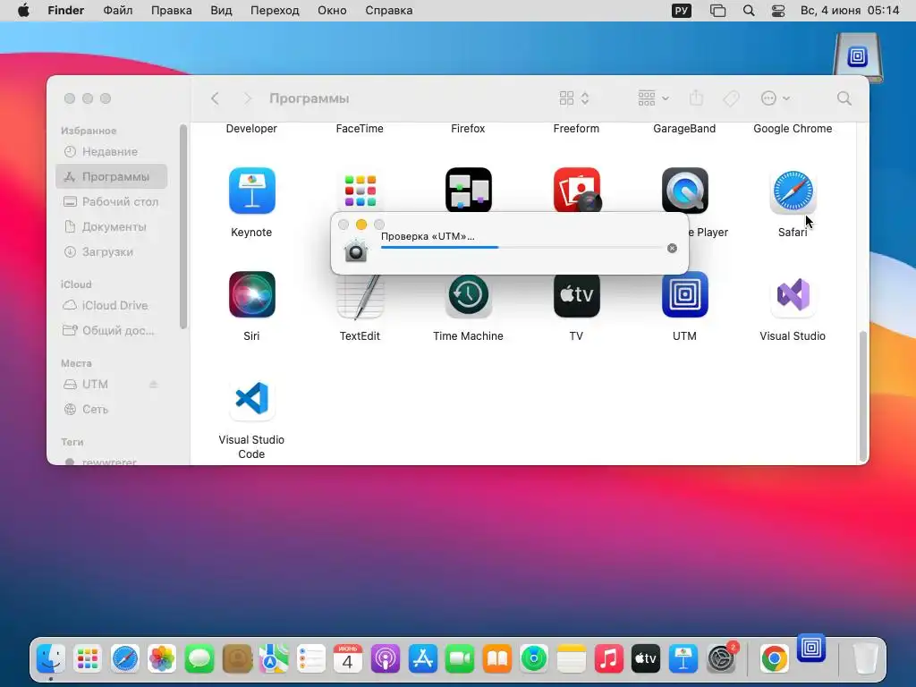Screen dimensions: 916x687
Task: Open Spotlight search in menu bar
Action: pos(749,11)
